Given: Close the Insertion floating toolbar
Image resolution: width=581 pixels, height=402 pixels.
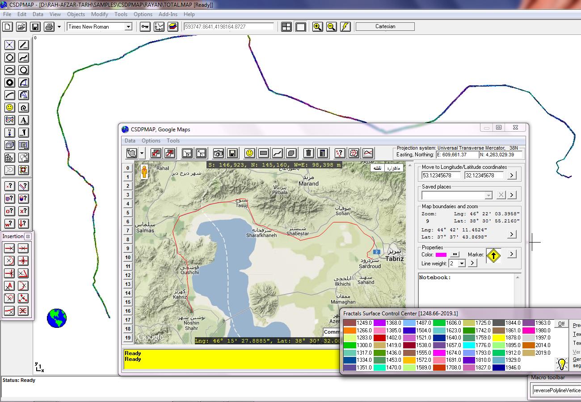Looking at the screenshot, I should [28, 236].
